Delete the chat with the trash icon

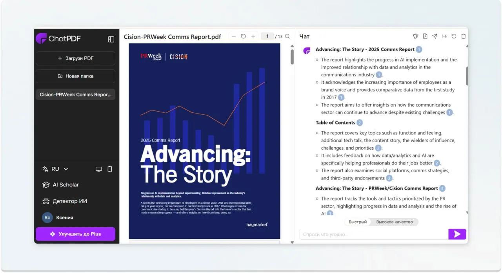464,36
